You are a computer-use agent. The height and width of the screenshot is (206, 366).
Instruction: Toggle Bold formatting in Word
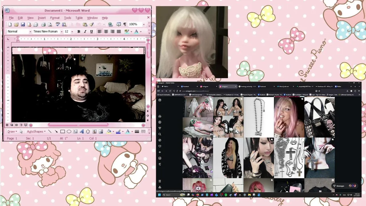[79, 31]
